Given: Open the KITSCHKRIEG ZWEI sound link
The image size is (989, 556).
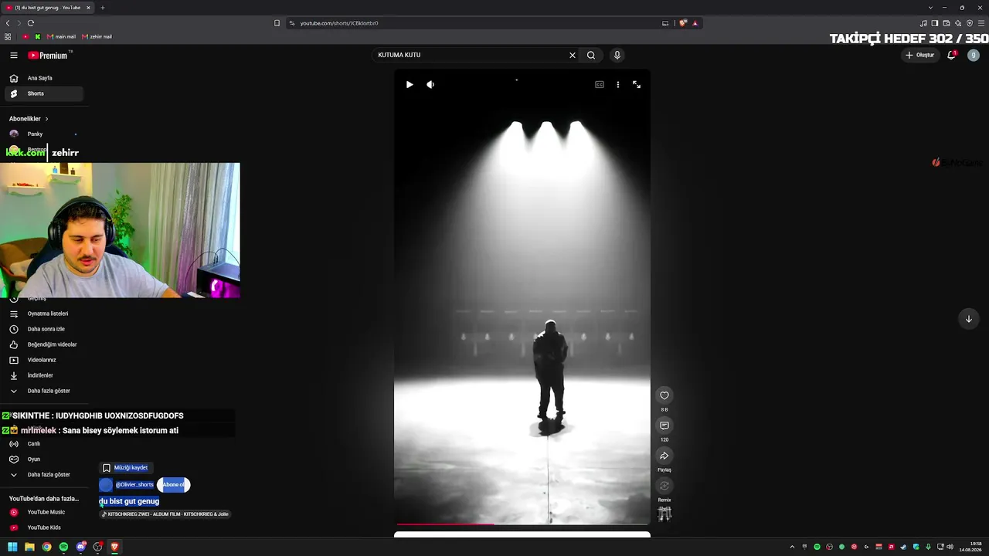Looking at the screenshot, I should pyautogui.click(x=165, y=514).
